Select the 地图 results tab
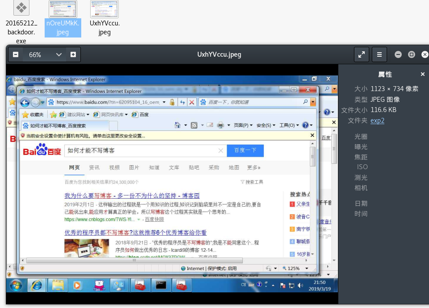This screenshot has width=429, height=308. tap(234, 168)
